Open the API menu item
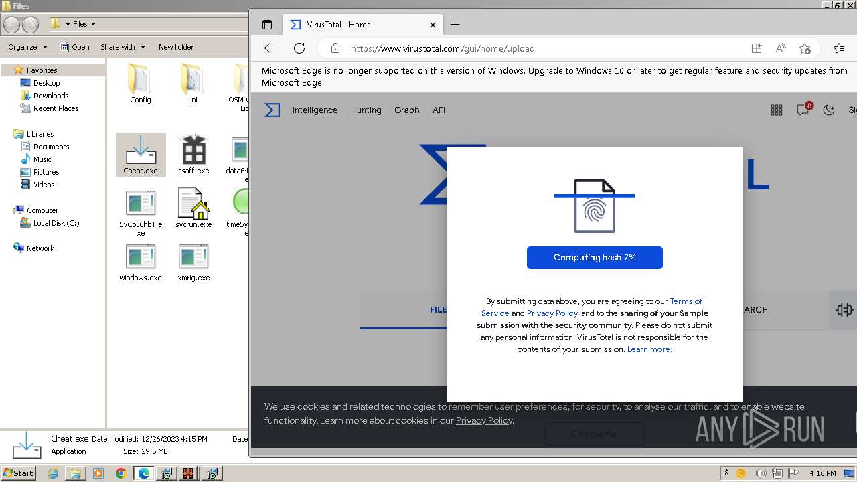Viewport: 857px width, 482px height. (x=439, y=110)
